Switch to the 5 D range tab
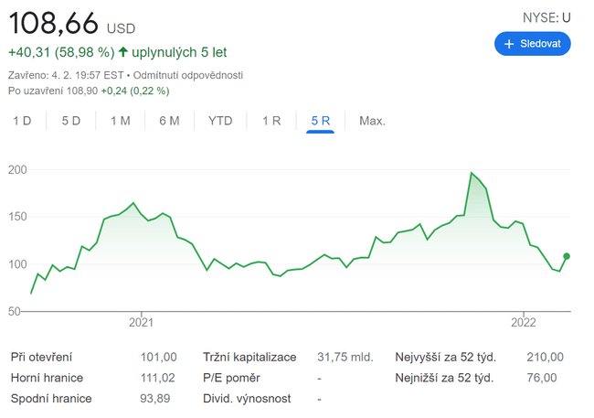 point(71,121)
